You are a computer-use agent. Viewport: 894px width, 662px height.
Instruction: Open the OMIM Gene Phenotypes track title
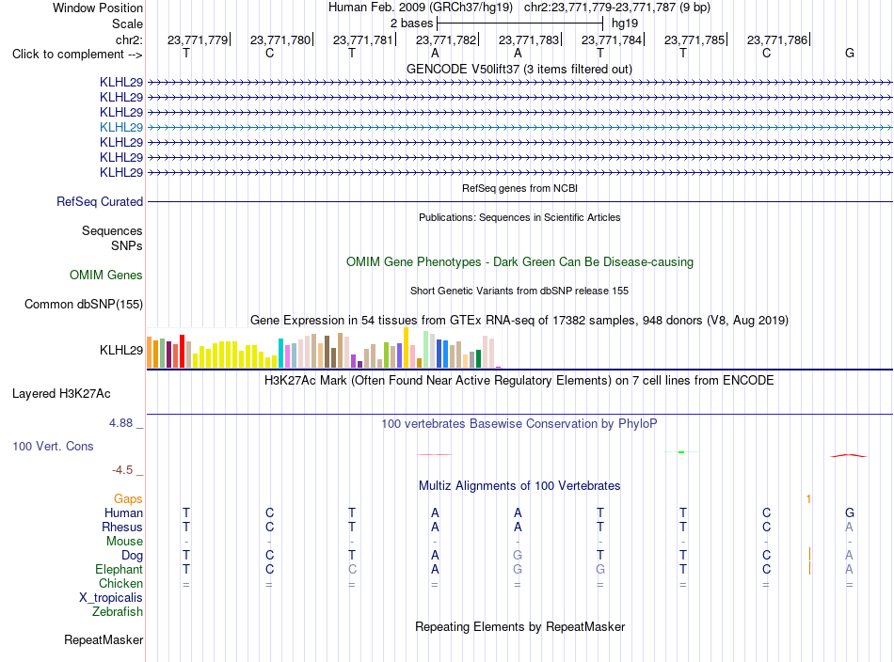519,262
